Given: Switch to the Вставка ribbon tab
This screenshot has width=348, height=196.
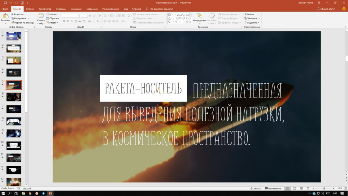Looking at the screenshot, I should click(x=30, y=9).
